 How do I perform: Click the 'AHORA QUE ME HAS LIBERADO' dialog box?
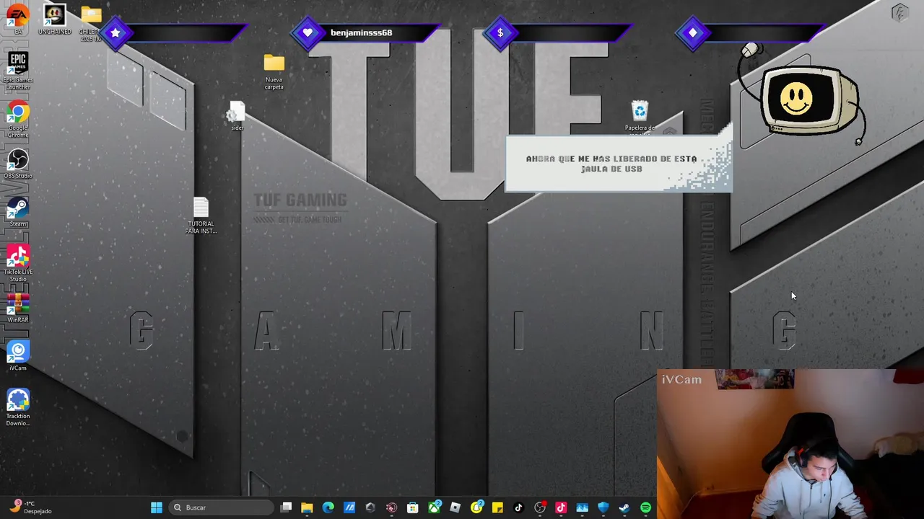(618, 164)
